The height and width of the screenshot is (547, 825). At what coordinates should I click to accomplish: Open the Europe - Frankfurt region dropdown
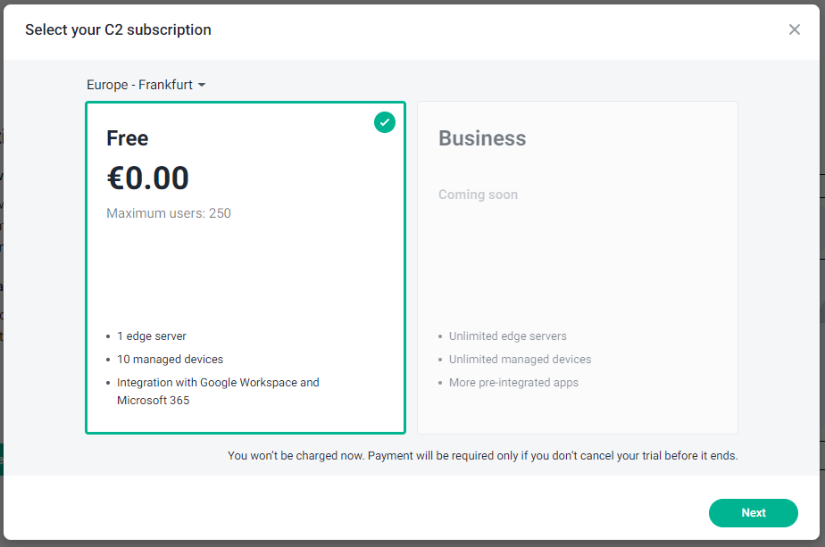(x=146, y=85)
